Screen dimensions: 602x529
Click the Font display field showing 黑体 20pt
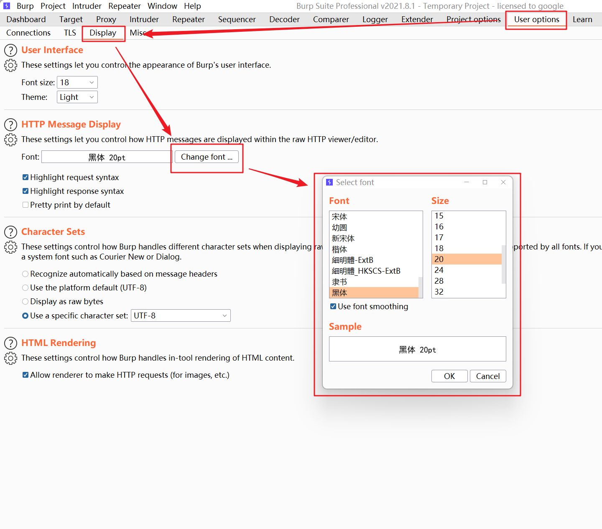[107, 157]
